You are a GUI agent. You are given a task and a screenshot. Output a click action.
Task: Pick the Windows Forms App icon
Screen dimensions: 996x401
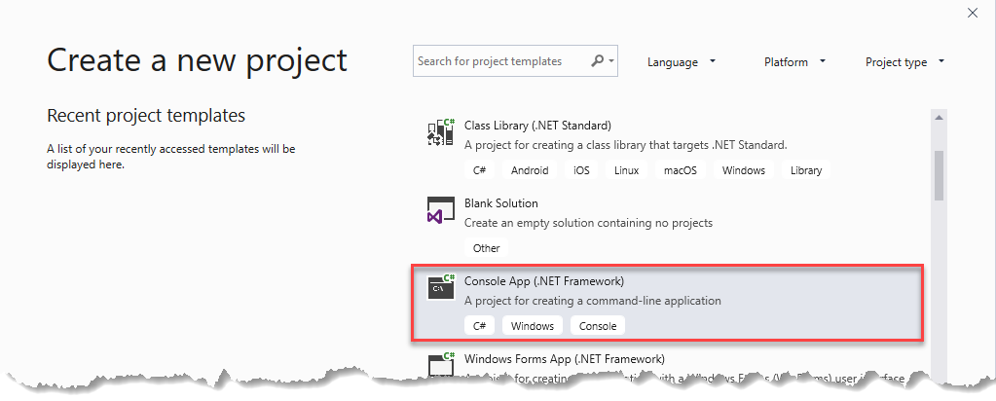(441, 363)
